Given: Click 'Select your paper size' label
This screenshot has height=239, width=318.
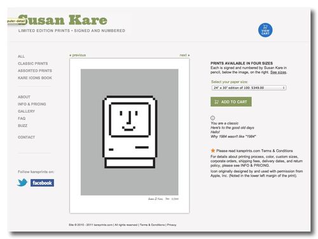Looking at the screenshot, I should click(x=230, y=82).
